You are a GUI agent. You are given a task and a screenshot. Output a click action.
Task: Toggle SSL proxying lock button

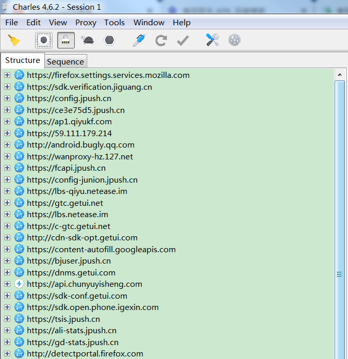[x=66, y=40]
